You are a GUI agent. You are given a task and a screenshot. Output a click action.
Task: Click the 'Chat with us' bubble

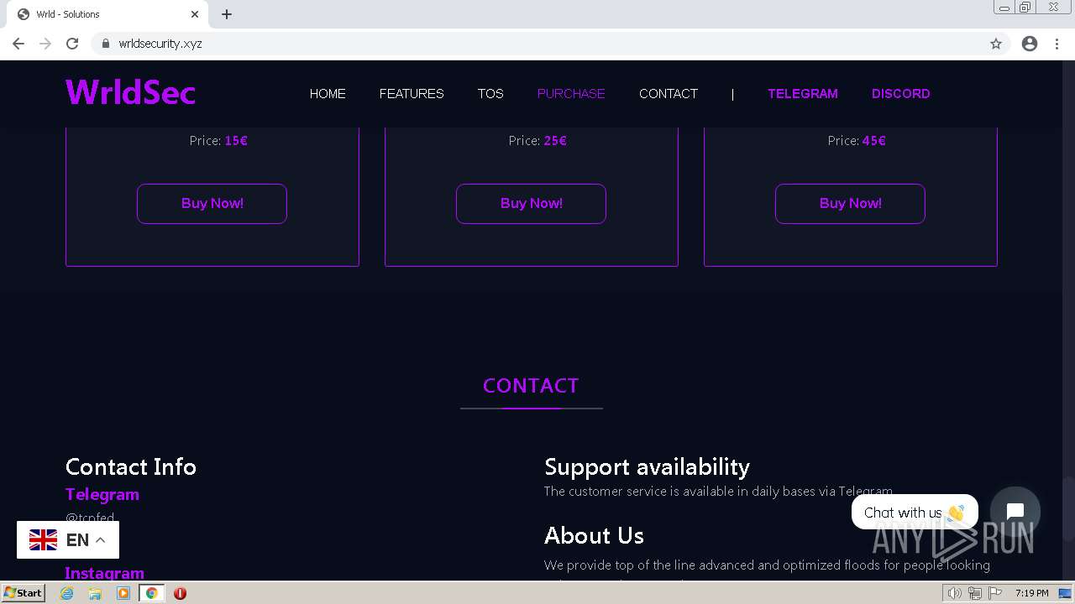(x=915, y=513)
